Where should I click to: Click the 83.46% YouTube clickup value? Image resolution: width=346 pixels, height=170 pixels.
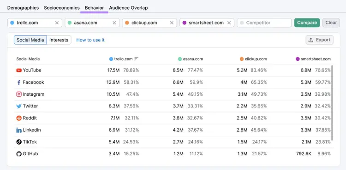pyautogui.click(x=259, y=70)
